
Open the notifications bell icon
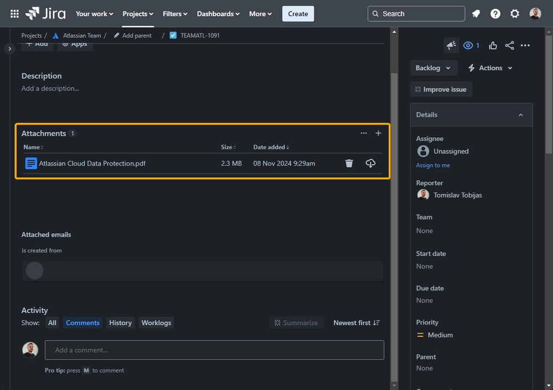click(476, 14)
